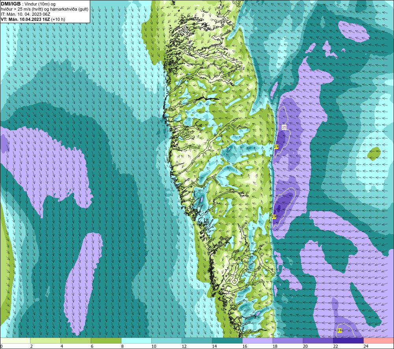The width and height of the screenshot is (394, 349).
Task: Click the 20–22 m/s violet legend swatch
Action: [318, 340]
